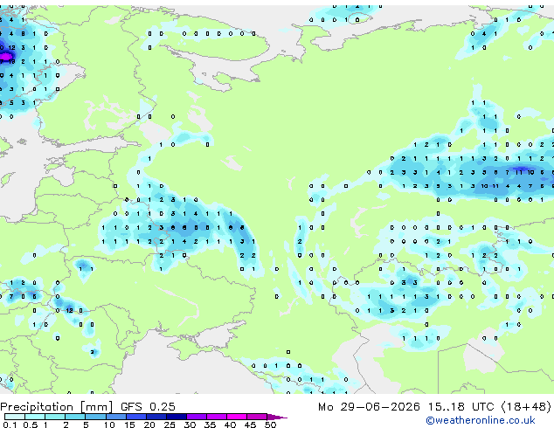The image size is (554, 428).
Task: Click the 0.1–0.5 mm legend color swatch
Action: 15,417
